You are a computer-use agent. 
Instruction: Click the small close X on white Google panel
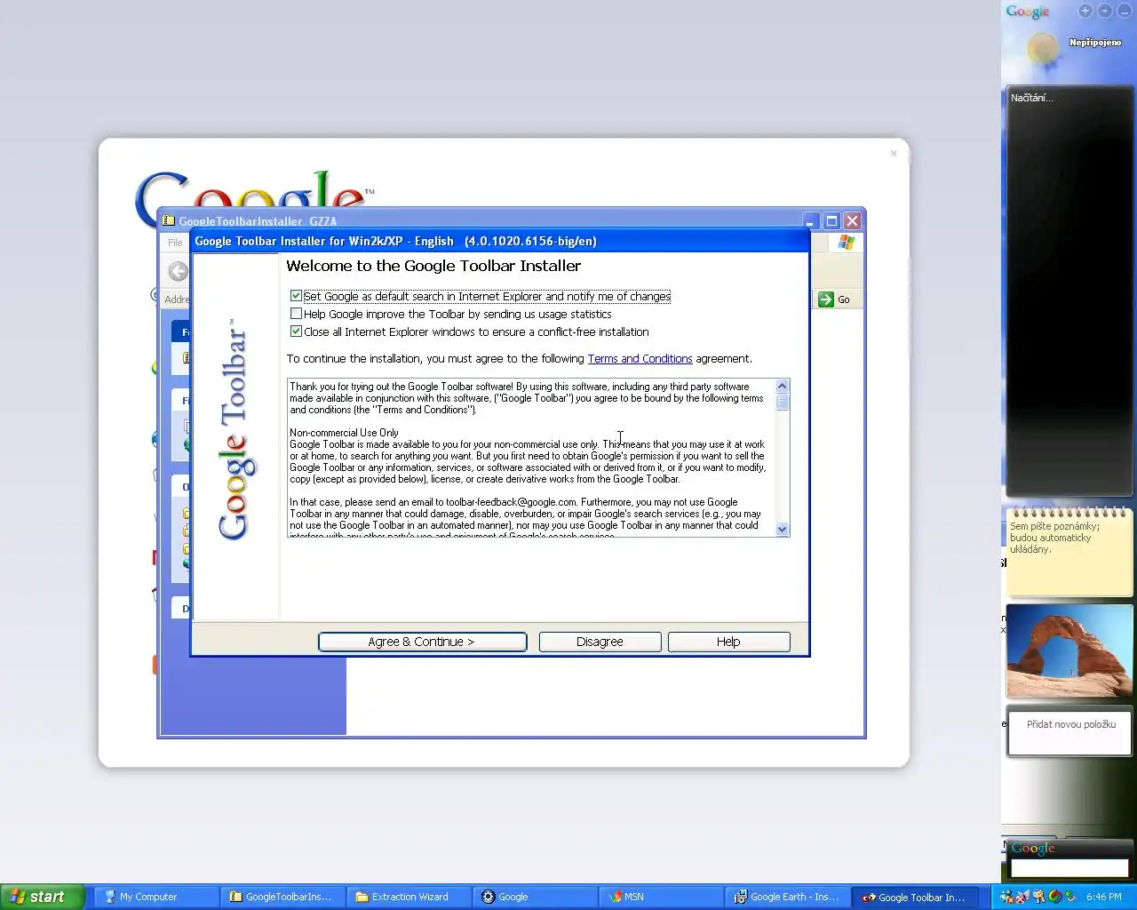pos(894,154)
